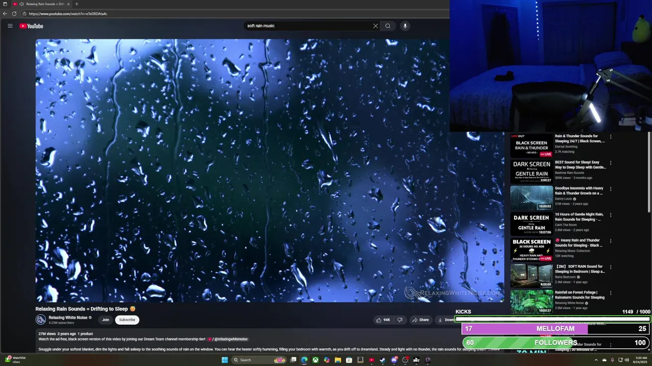
Task: Open a new browser tab
Action: point(76,4)
